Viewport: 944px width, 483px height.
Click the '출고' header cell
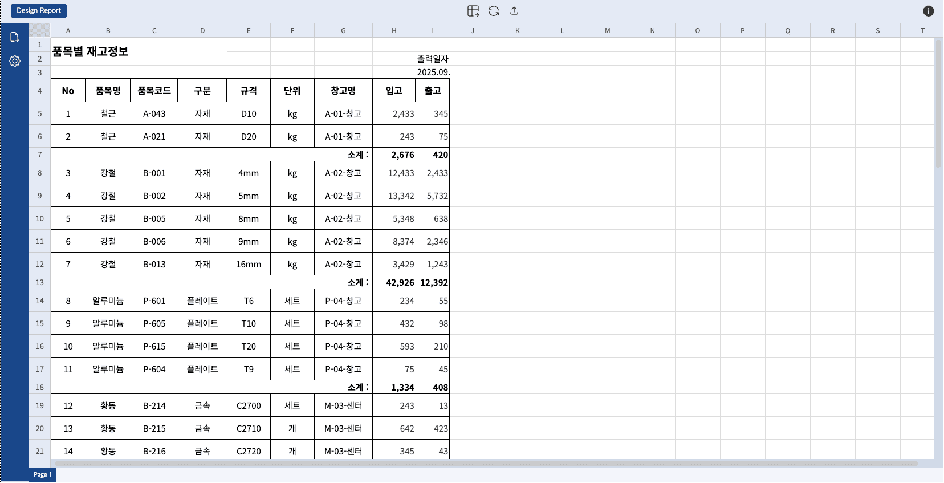(x=433, y=91)
